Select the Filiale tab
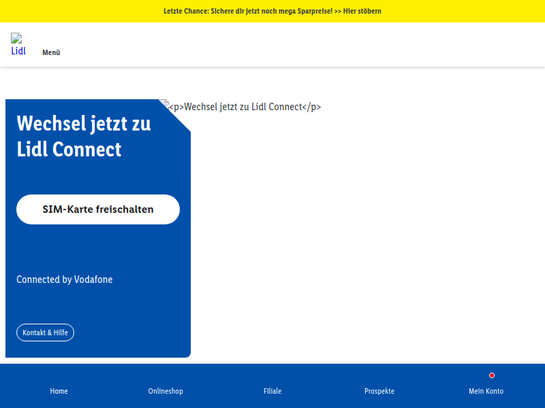This screenshot has height=408, width=545. click(272, 391)
